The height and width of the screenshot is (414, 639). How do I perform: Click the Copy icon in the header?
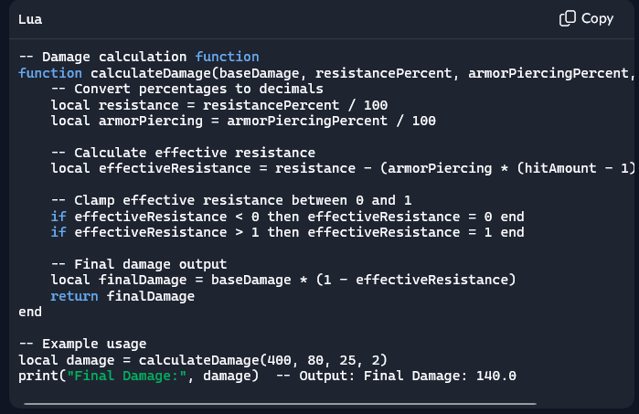click(x=568, y=18)
